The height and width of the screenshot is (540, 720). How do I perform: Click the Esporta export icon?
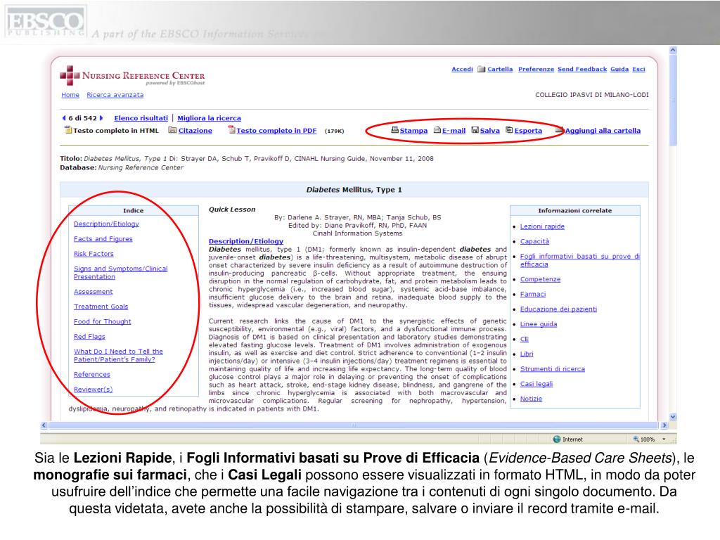point(509,130)
